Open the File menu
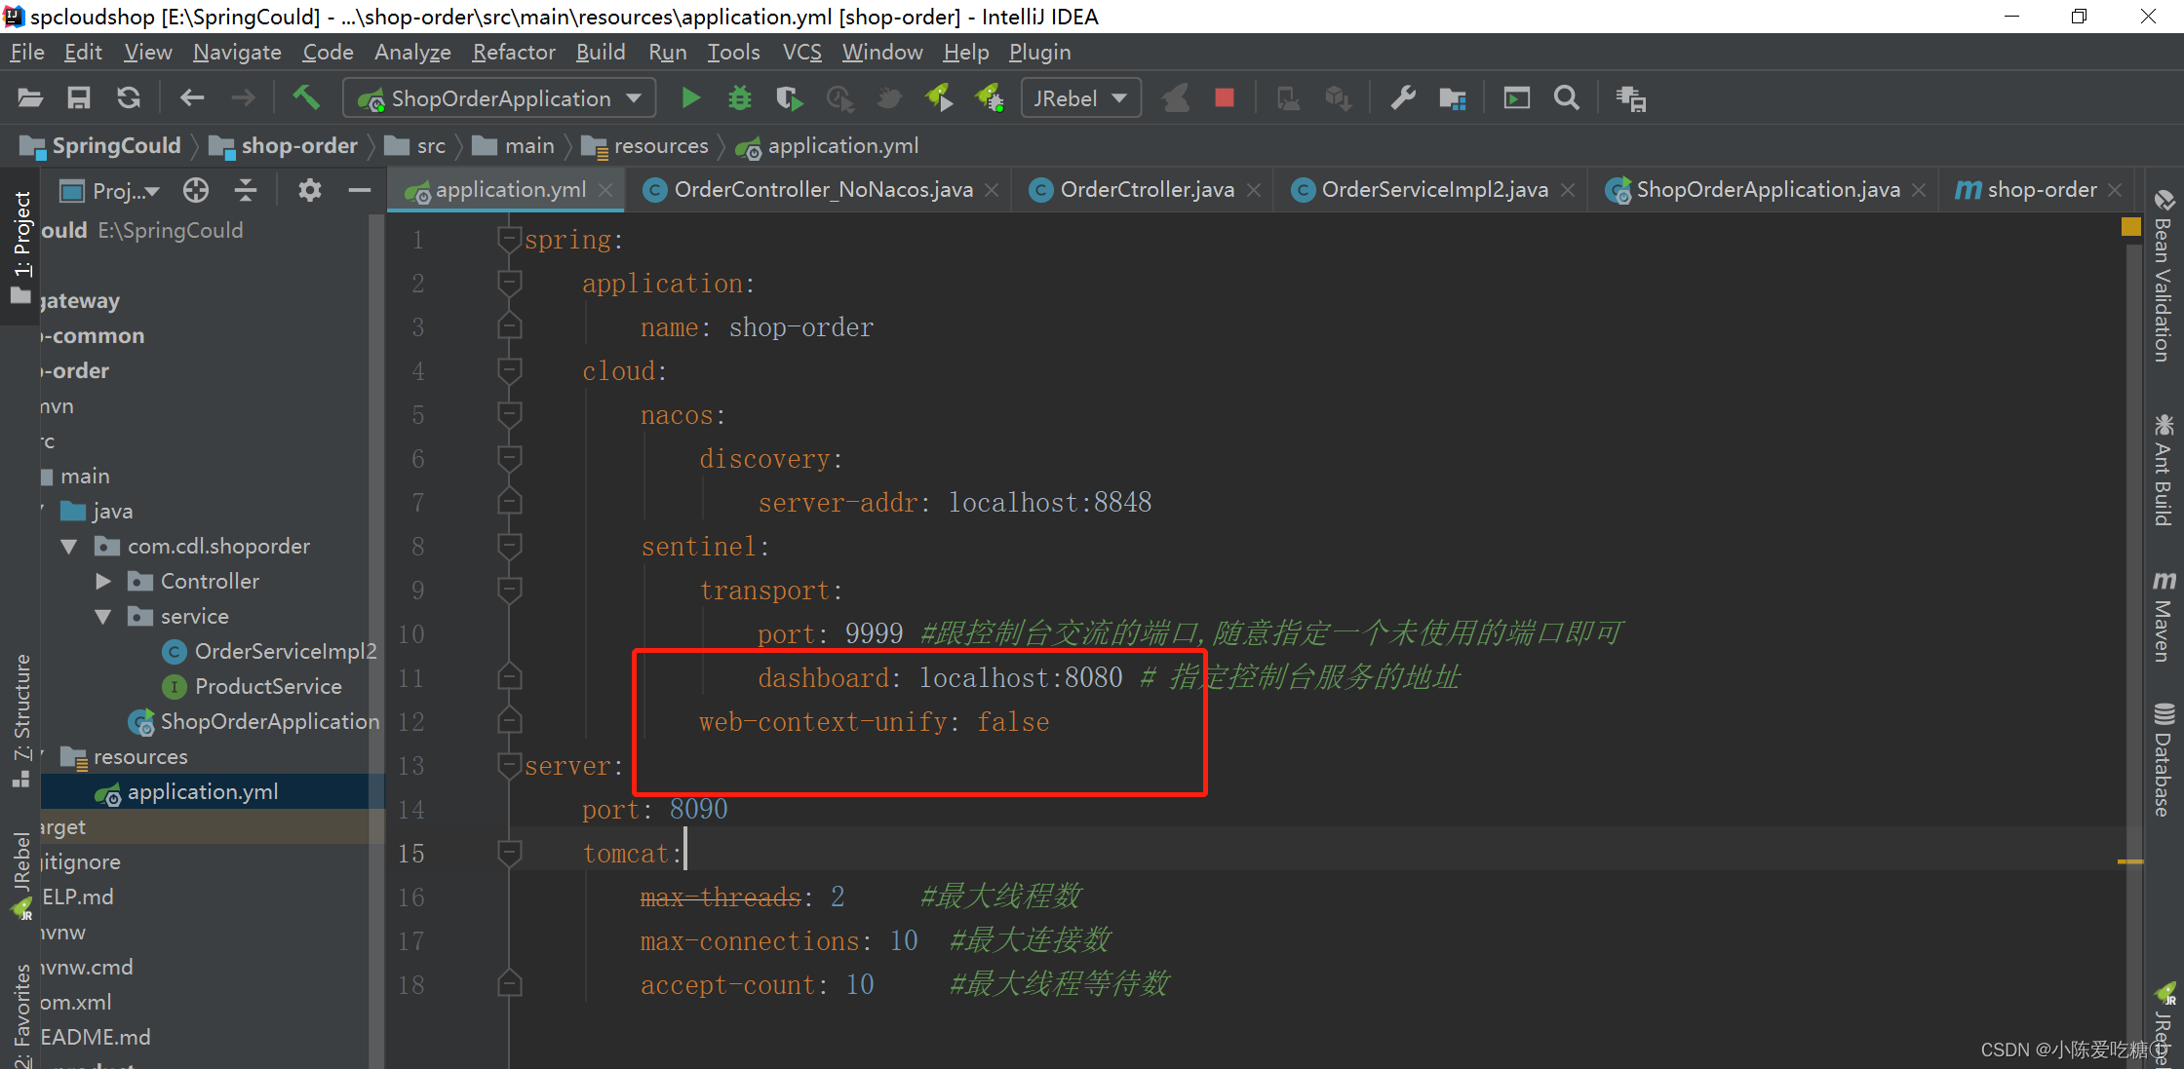 (27, 52)
